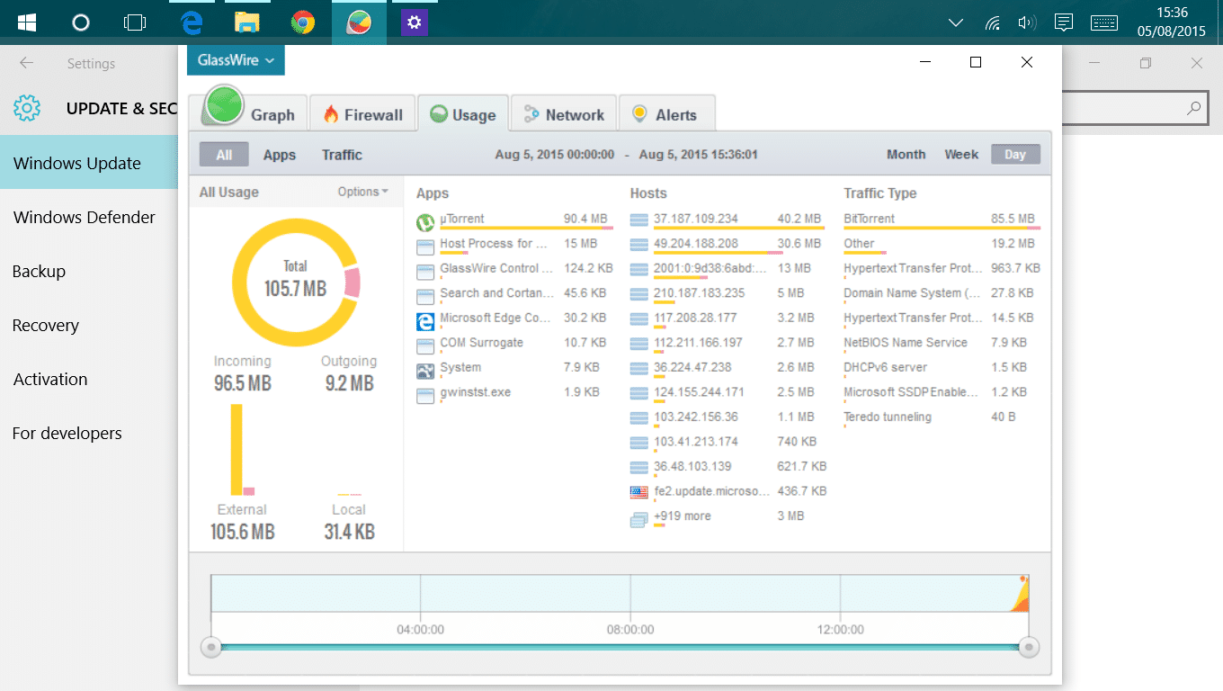Show hidden system tray icons chevron

pyautogui.click(x=956, y=22)
